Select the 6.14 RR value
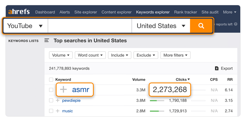 click(x=229, y=90)
